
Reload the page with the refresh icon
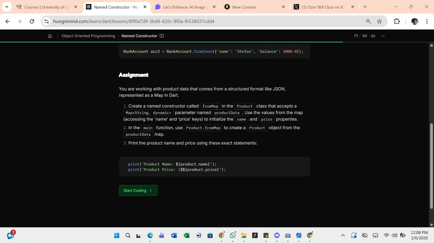[x=32, y=21]
